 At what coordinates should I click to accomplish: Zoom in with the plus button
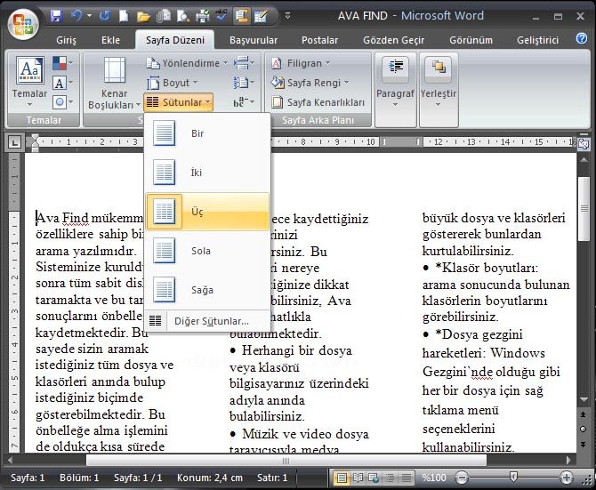tap(567, 478)
